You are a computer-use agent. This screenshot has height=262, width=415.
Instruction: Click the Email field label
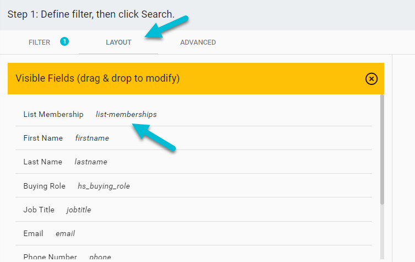point(33,233)
